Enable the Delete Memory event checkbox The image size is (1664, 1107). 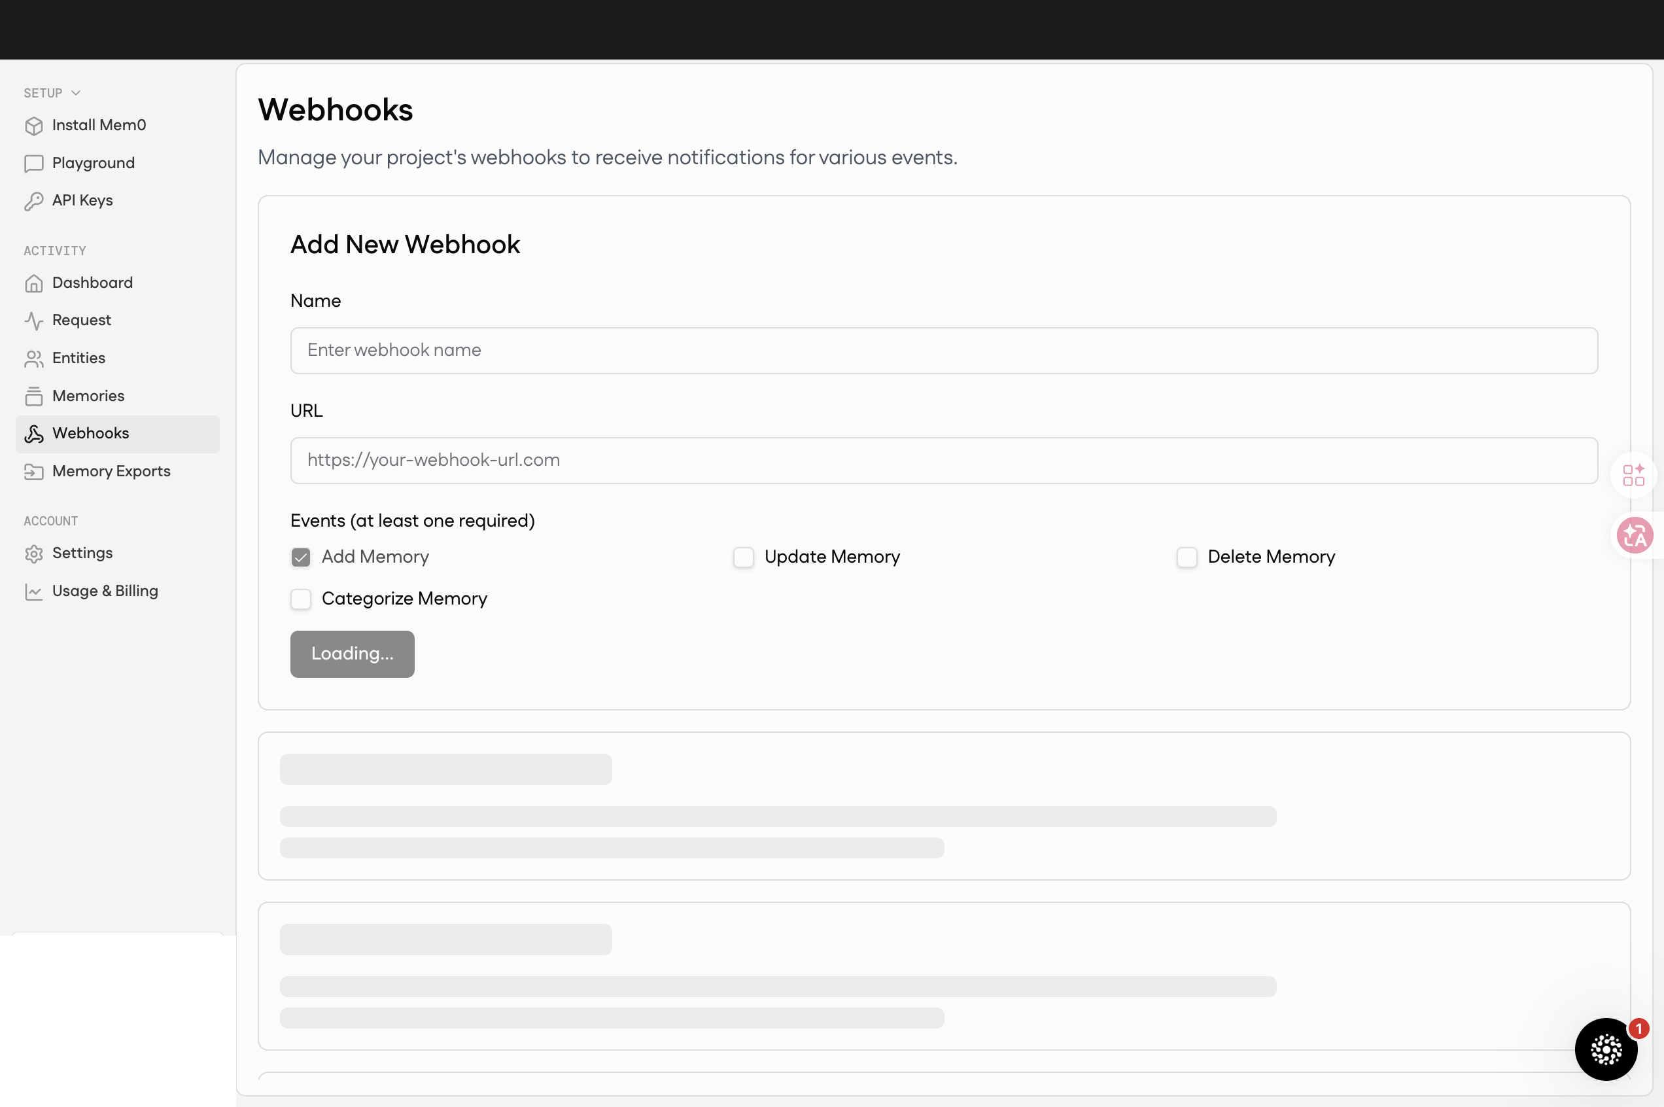coord(1187,557)
